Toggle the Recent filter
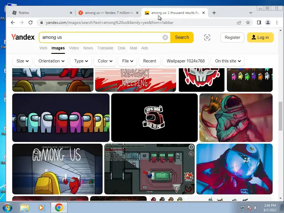This screenshot has height=213, width=284. coord(149,61)
